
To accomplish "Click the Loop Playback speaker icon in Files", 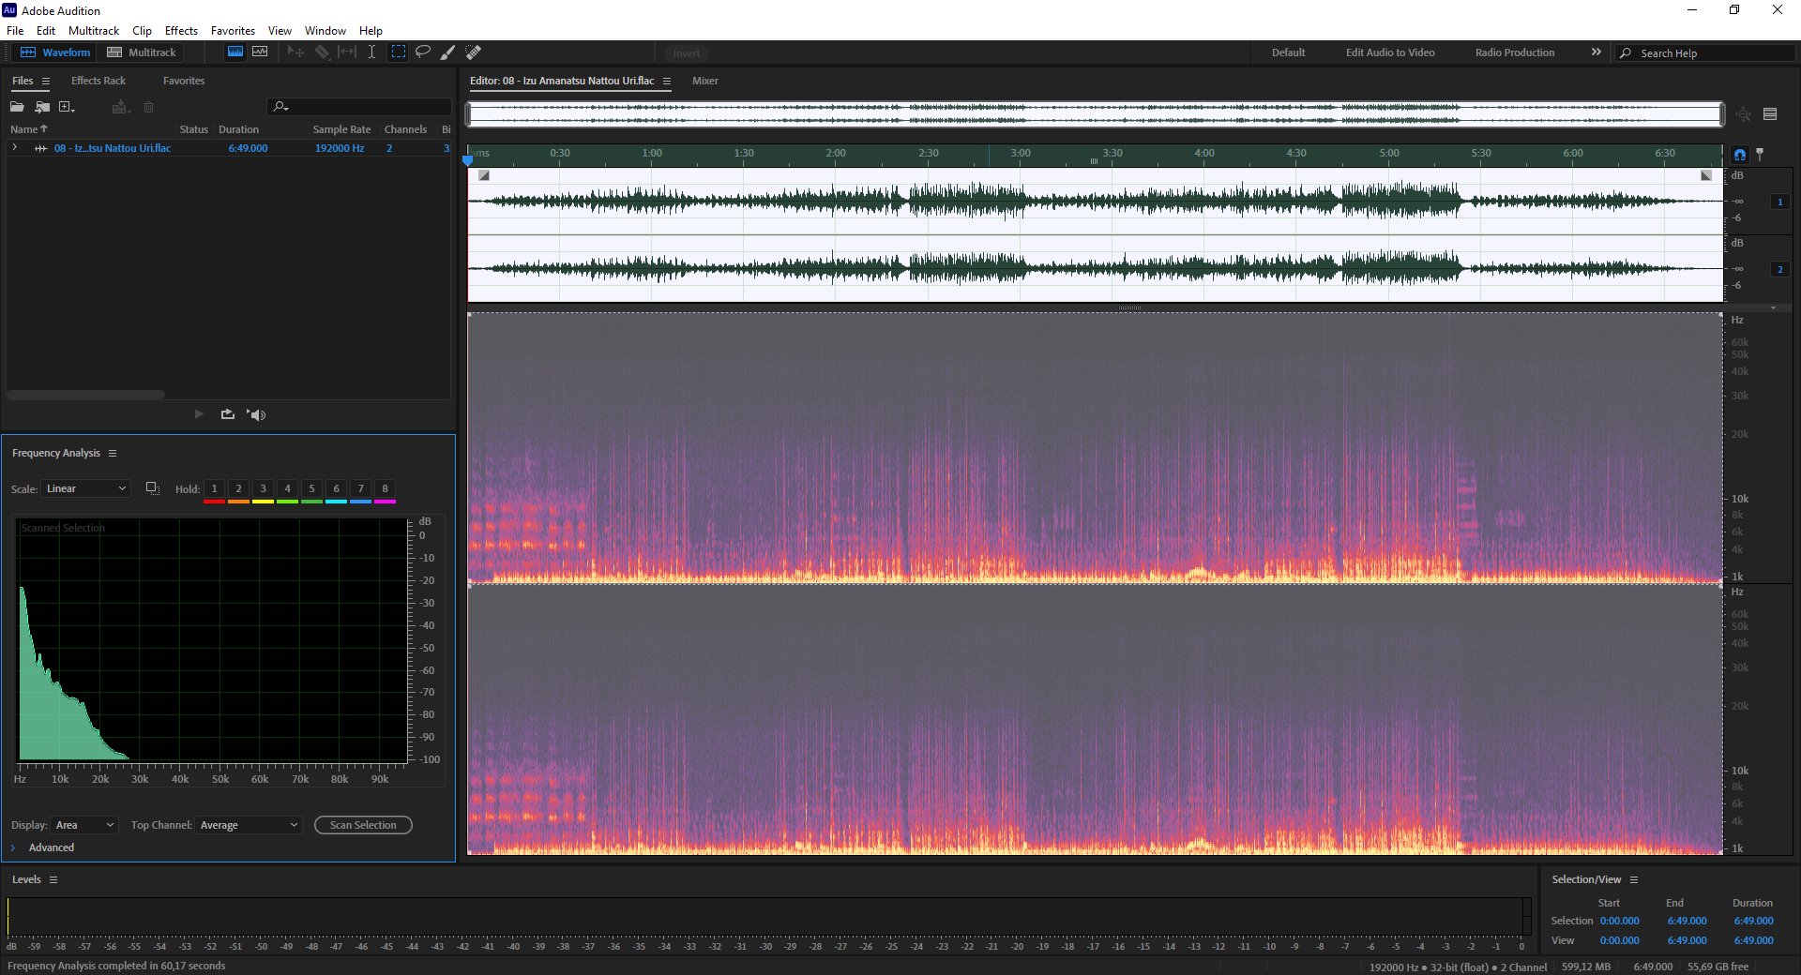I will click(256, 414).
